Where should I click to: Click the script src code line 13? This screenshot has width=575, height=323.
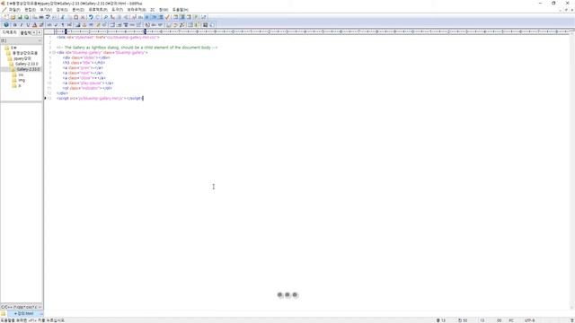(100, 98)
